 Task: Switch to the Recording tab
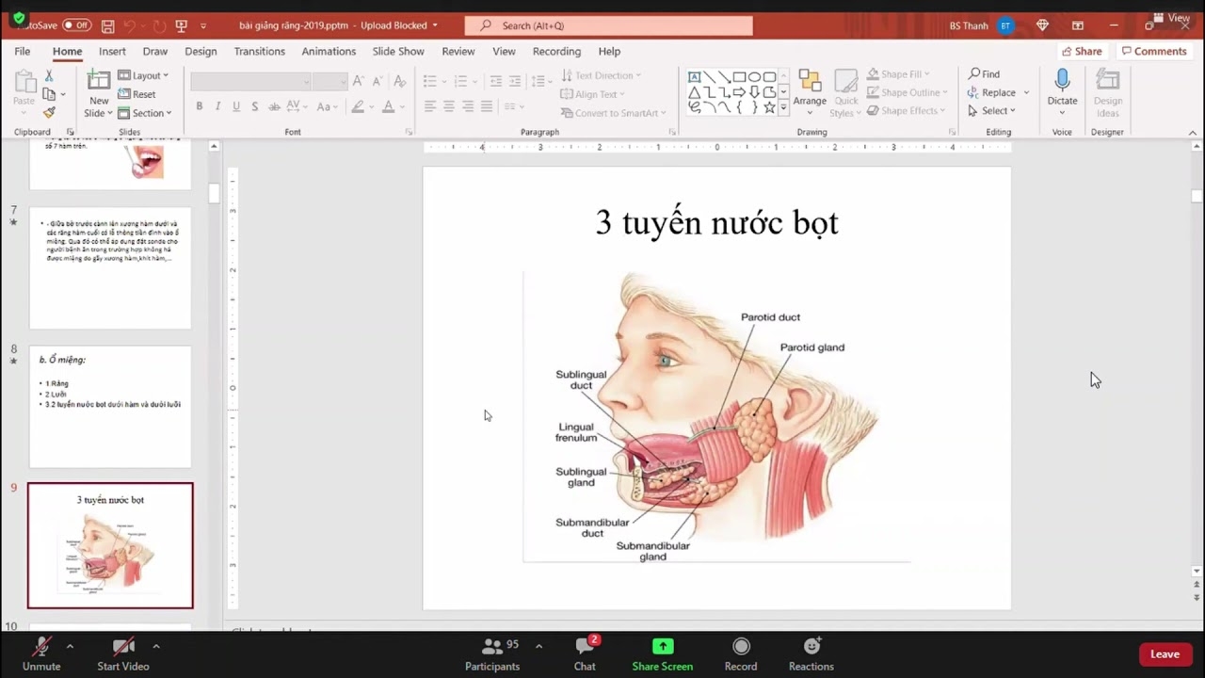556,52
